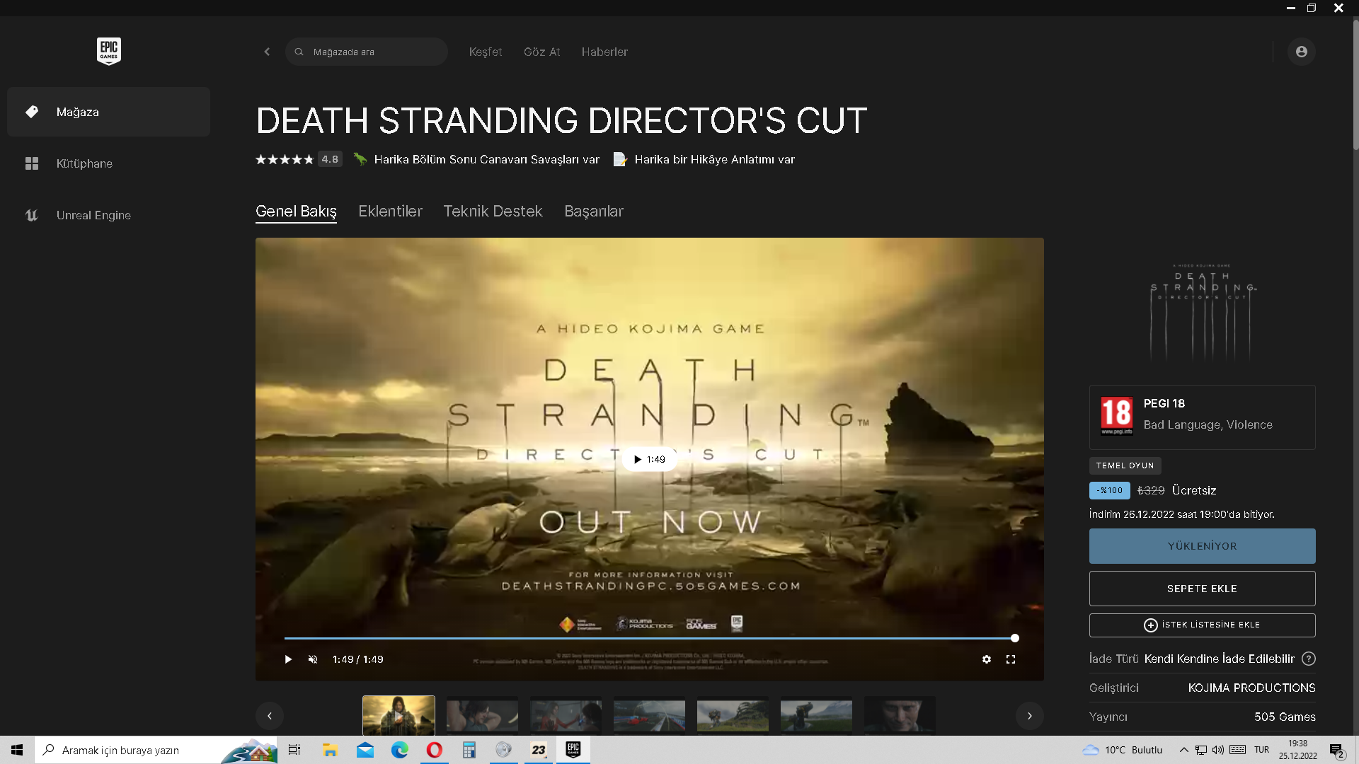The height and width of the screenshot is (764, 1359).
Task: Show hidden system tray icons chevron
Action: (1183, 750)
